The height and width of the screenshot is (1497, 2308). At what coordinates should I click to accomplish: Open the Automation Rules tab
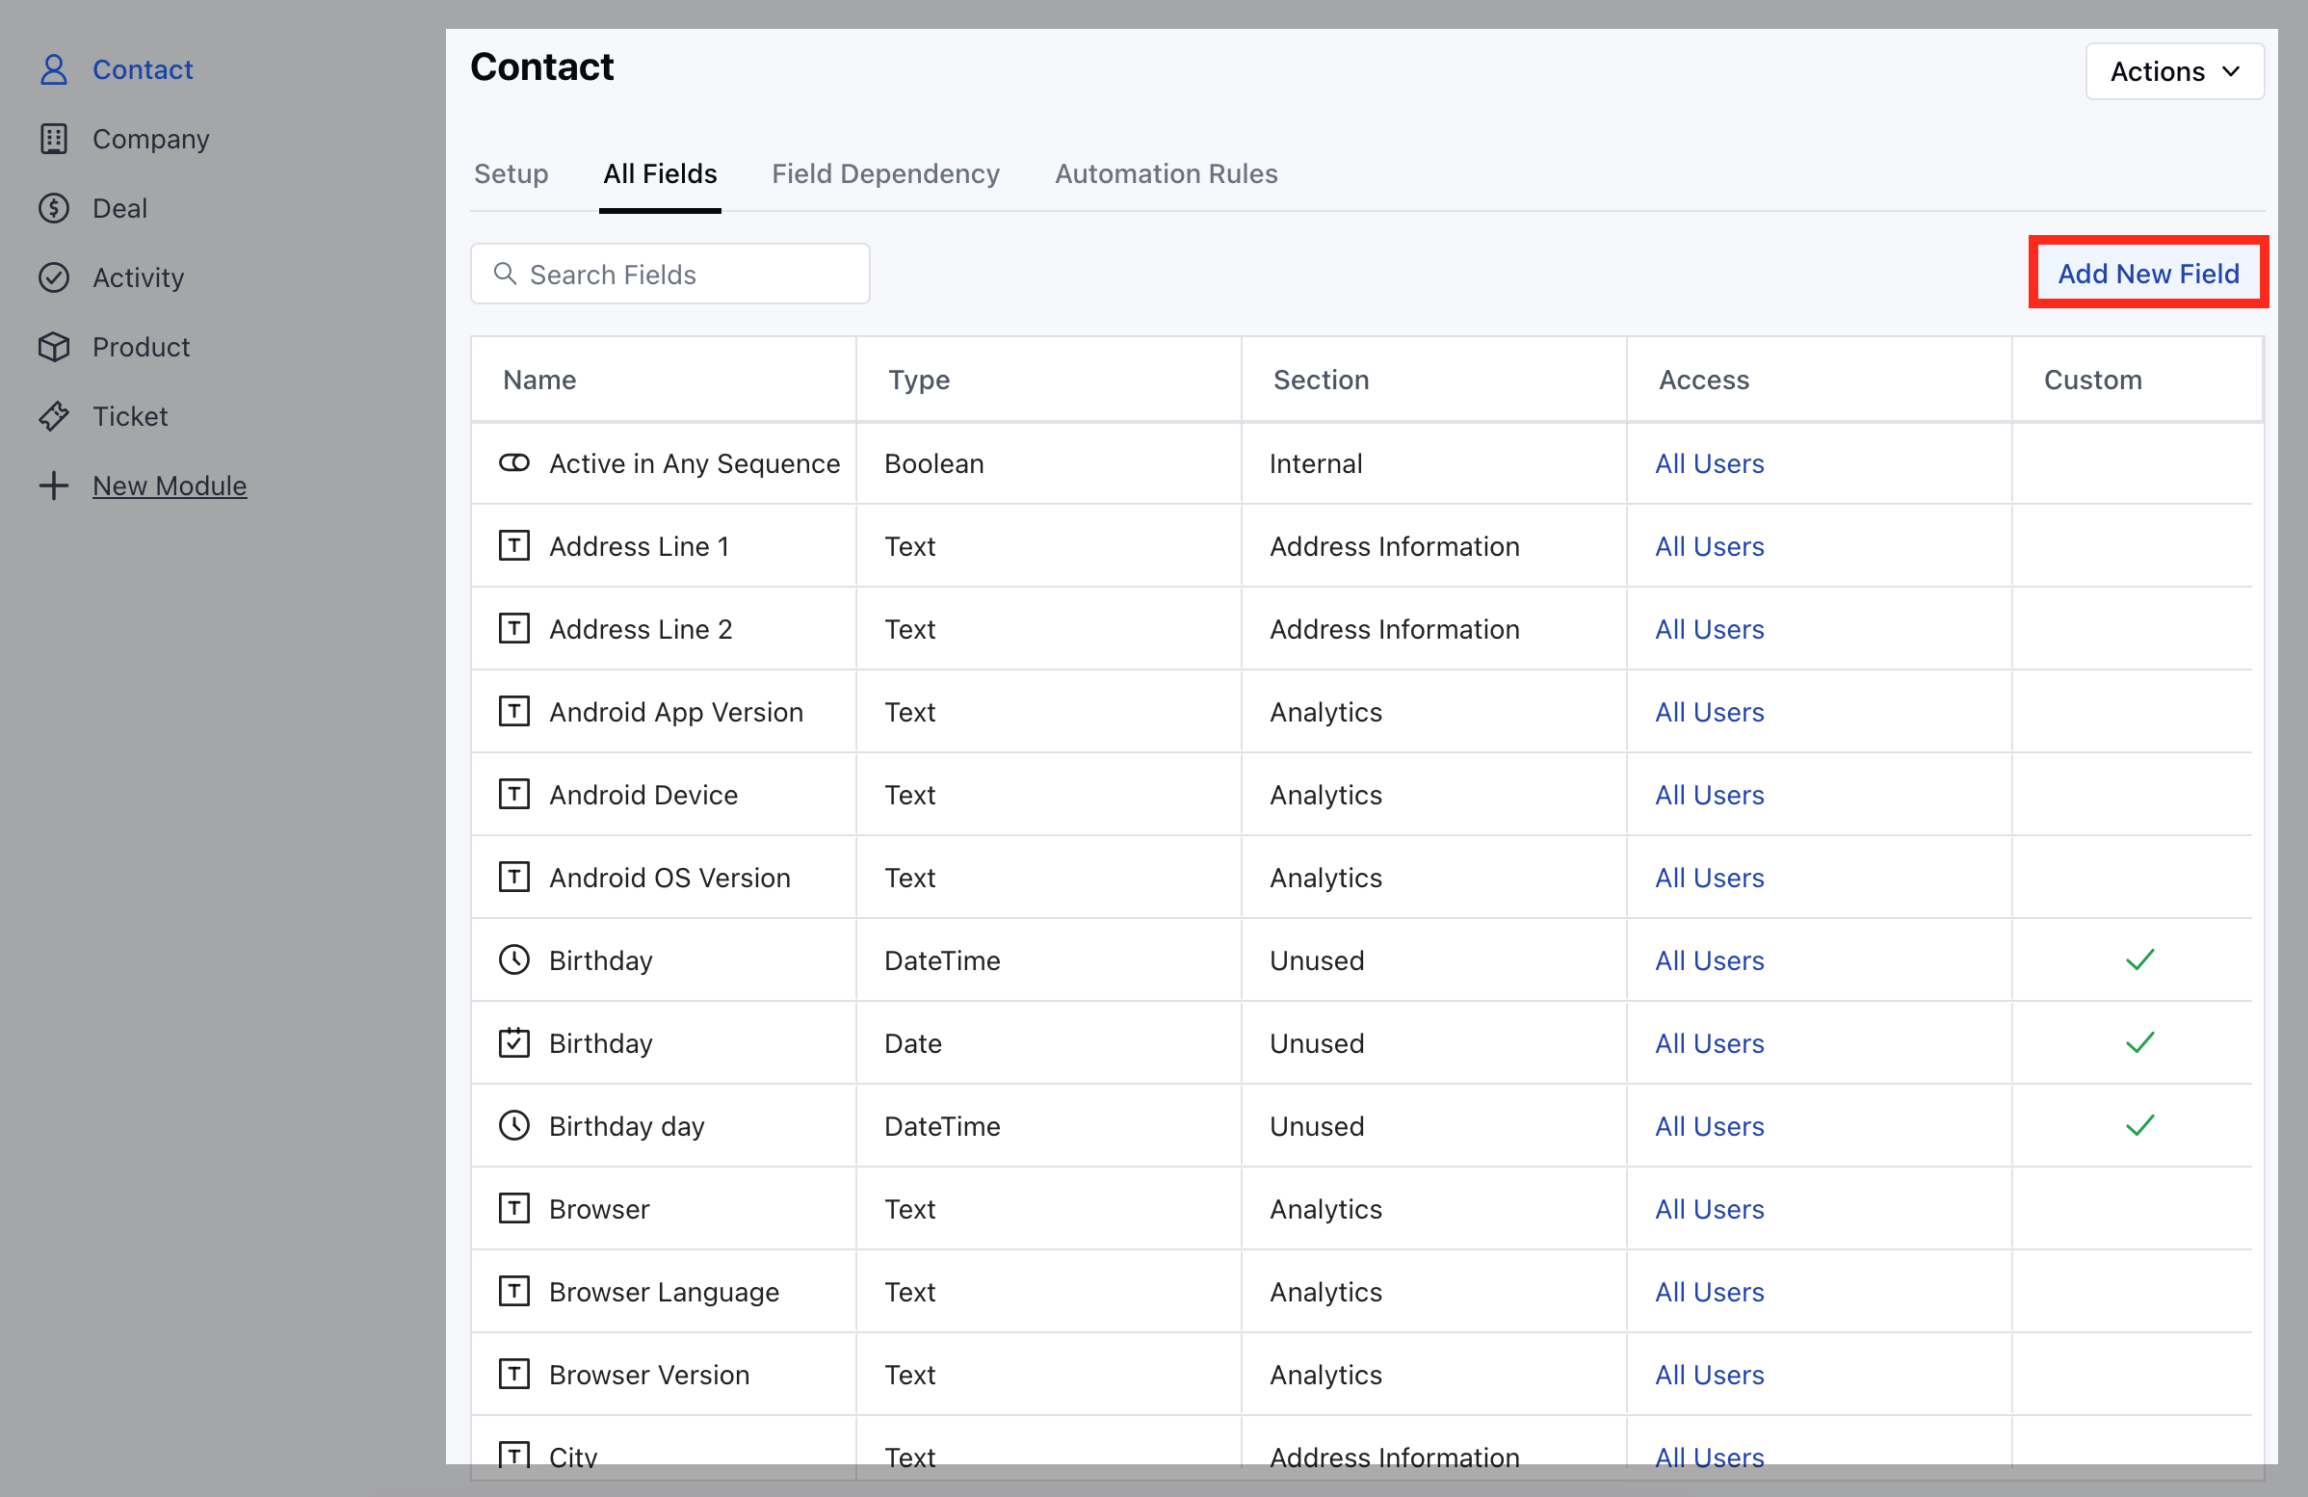point(1166,173)
